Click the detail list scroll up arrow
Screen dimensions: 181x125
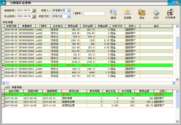[177, 91]
